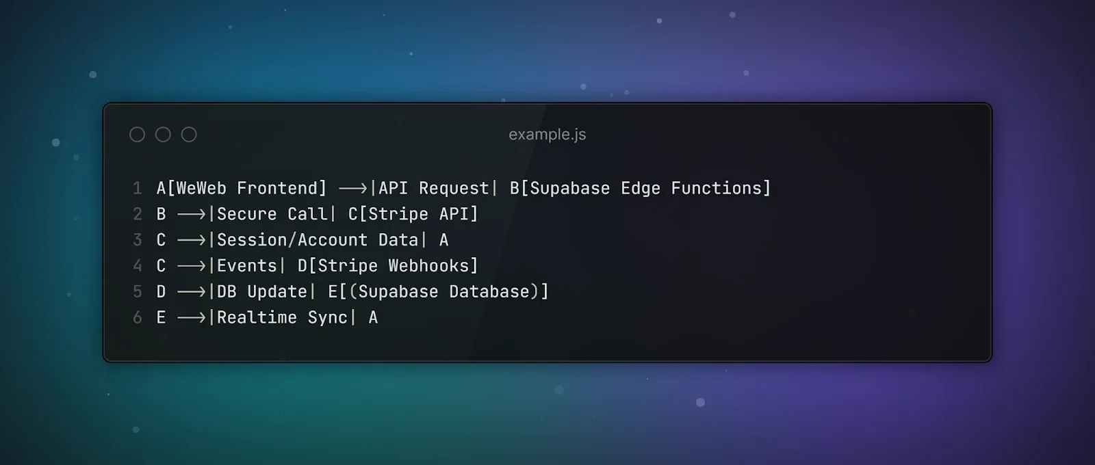Click the text "D[Stripe Webhooks]"
Viewport: 1095px width, 465px height.
[x=388, y=265]
